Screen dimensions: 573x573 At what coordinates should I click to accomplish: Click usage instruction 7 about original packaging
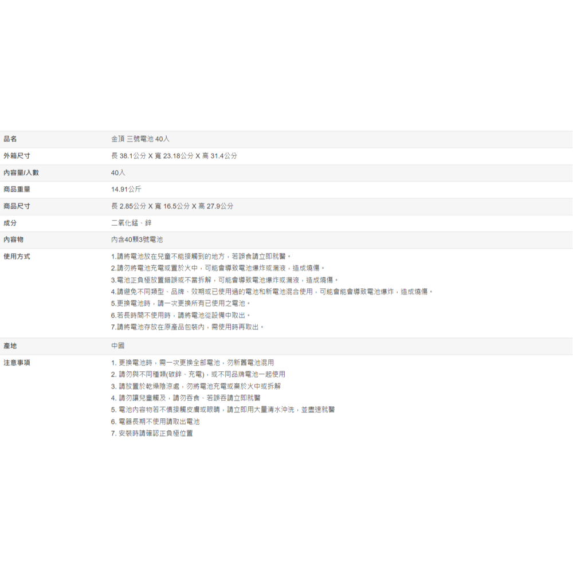click(188, 327)
